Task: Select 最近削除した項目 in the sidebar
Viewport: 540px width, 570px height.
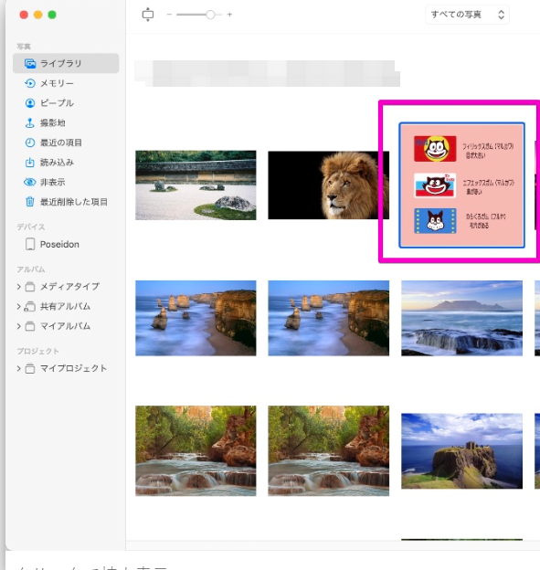Action: [x=66, y=202]
